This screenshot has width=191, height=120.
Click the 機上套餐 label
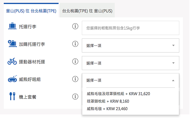tap(27, 97)
